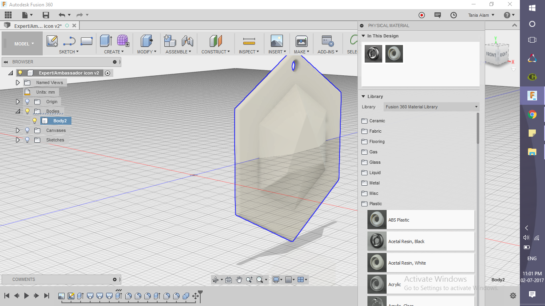Open the INSPECT menu
545x306 pixels.
click(x=249, y=52)
